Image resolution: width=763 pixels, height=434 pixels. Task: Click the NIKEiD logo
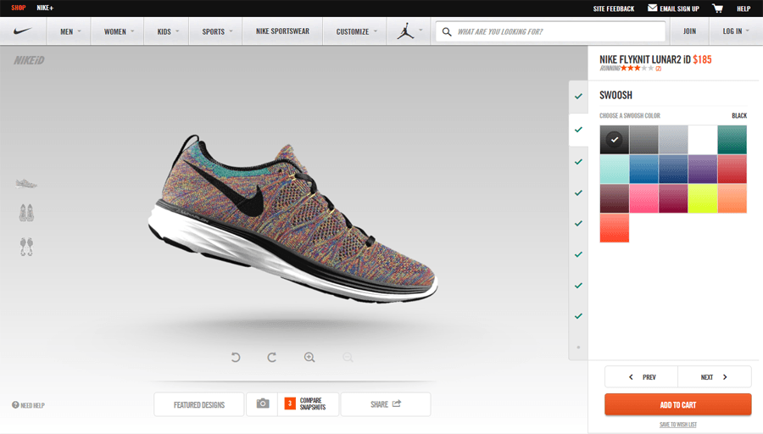coord(29,60)
